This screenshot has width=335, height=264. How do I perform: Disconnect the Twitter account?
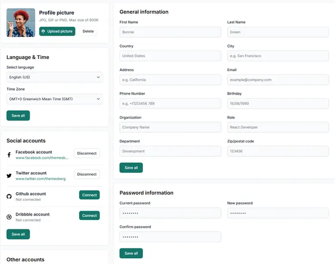click(87, 174)
